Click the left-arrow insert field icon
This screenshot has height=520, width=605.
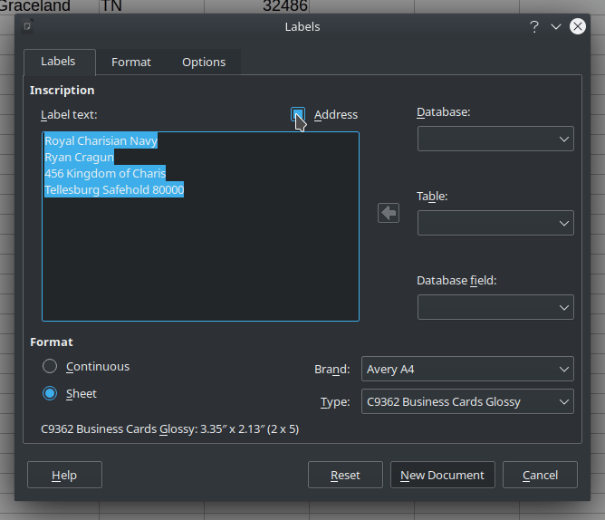click(x=389, y=213)
